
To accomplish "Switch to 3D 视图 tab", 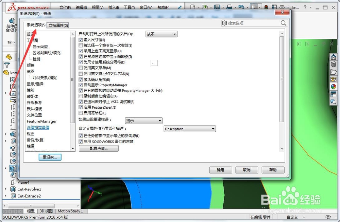I will (46, 211).
